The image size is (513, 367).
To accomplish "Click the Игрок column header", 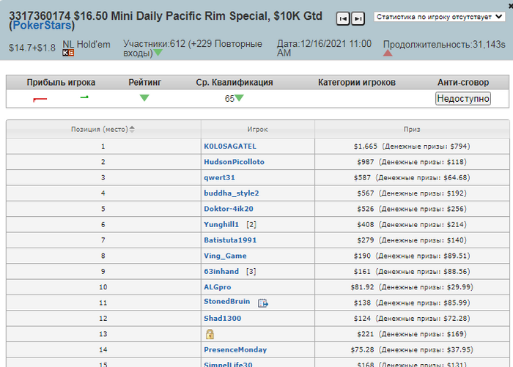I will click(x=257, y=129).
